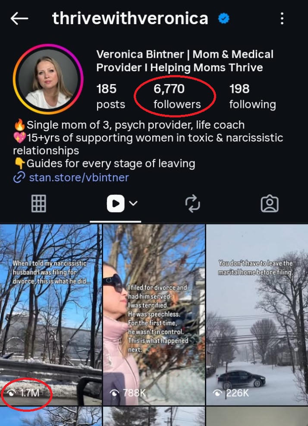Tap the blue verified badge

click(x=224, y=19)
